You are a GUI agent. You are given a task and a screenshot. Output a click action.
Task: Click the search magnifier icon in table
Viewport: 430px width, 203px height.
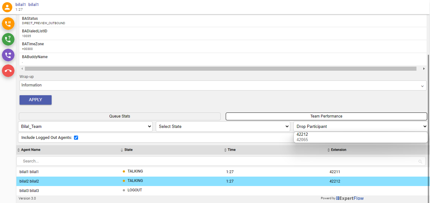[420, 162]
